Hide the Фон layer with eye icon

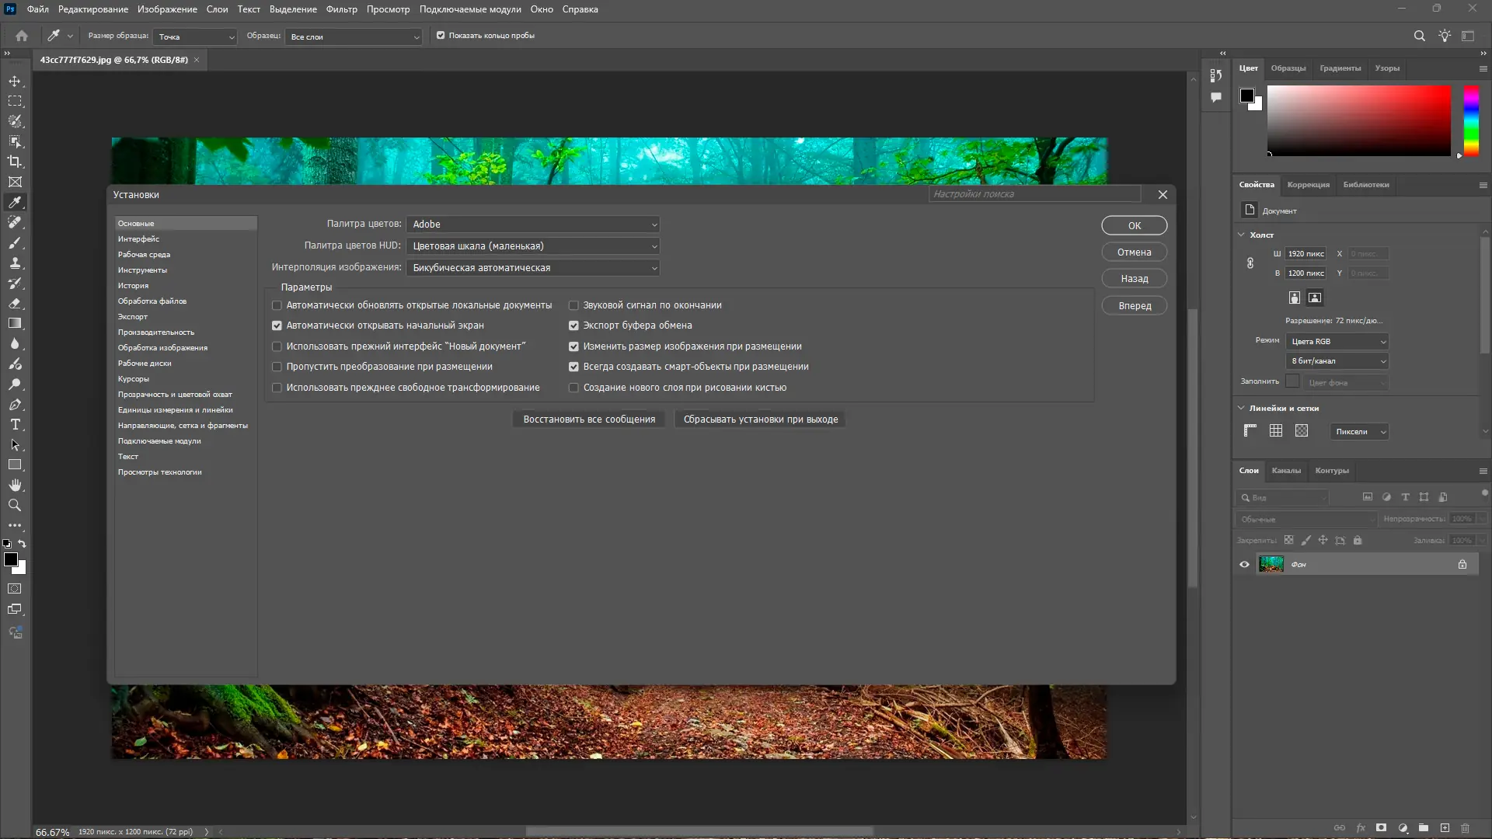click(x=1244, y=565)
